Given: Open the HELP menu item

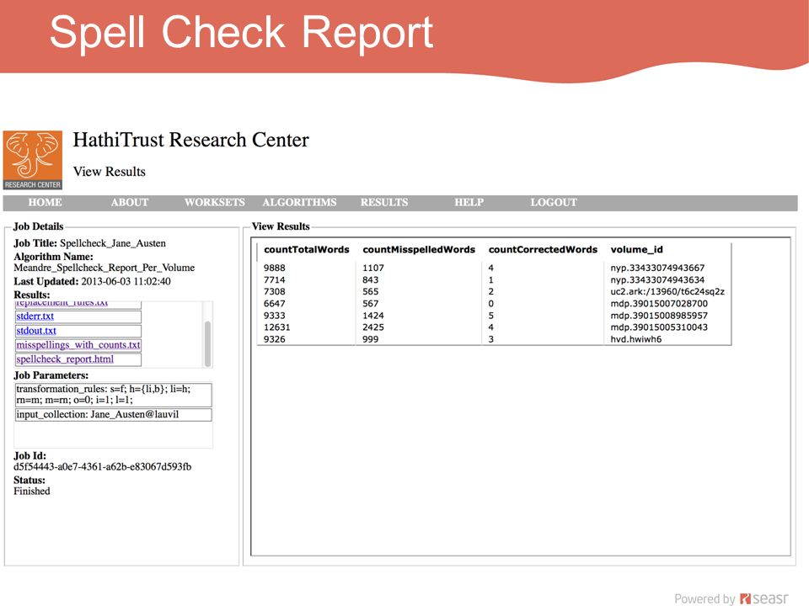Looking at the screenshot, I should (469, 203).
